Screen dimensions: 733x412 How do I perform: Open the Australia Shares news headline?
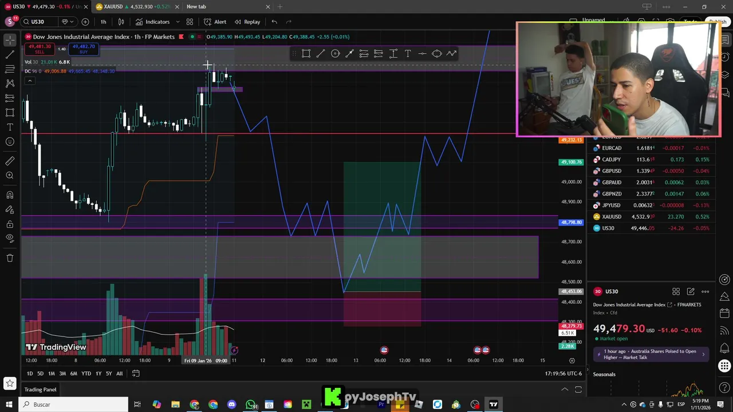(x=652, y=354)
